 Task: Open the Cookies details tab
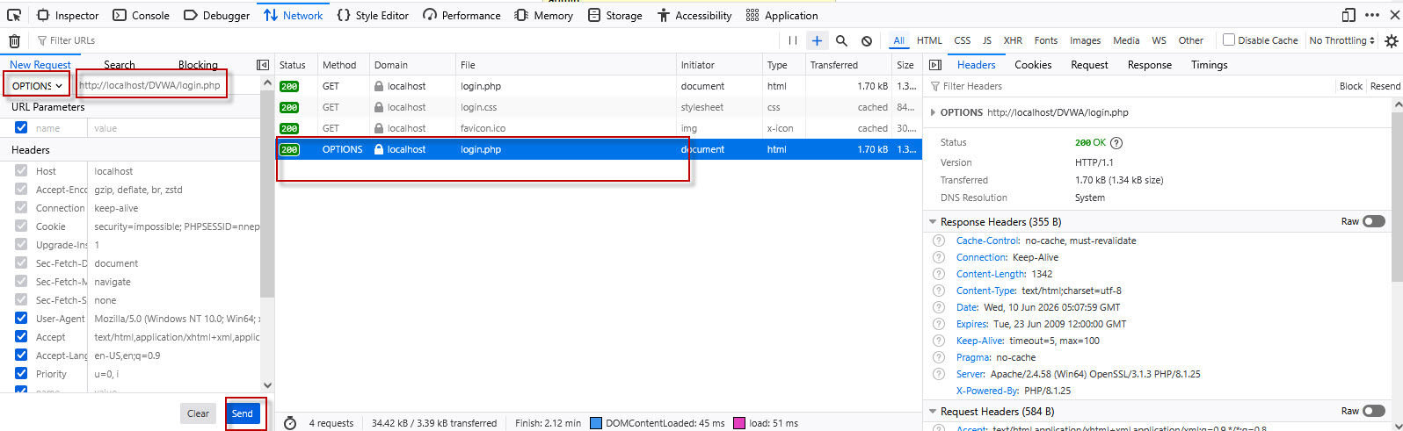pos(1033,65)
